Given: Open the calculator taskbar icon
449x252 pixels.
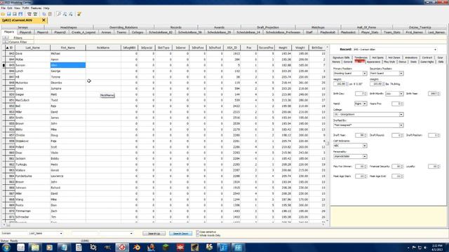Looking at the screenshot, I should click(79, 247).
